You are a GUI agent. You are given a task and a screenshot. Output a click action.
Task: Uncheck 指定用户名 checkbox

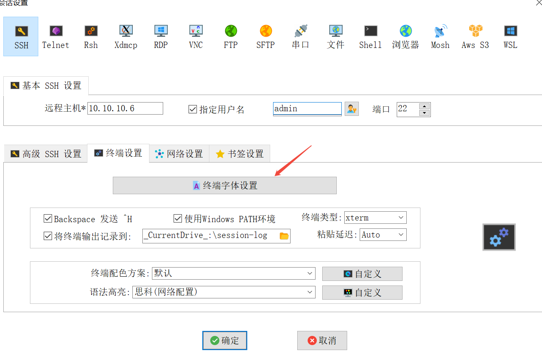click(x=193, y=109)
